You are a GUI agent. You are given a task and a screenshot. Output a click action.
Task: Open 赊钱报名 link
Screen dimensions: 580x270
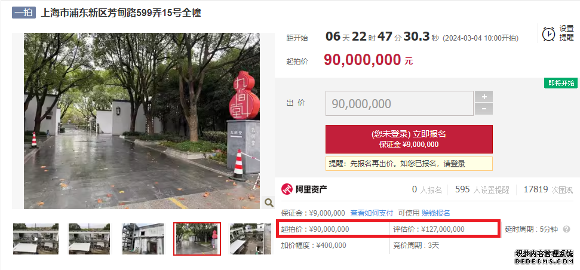[x=435, y=213]
